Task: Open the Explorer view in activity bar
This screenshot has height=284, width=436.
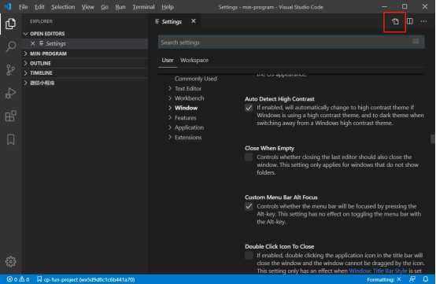Action: [10, 24]
